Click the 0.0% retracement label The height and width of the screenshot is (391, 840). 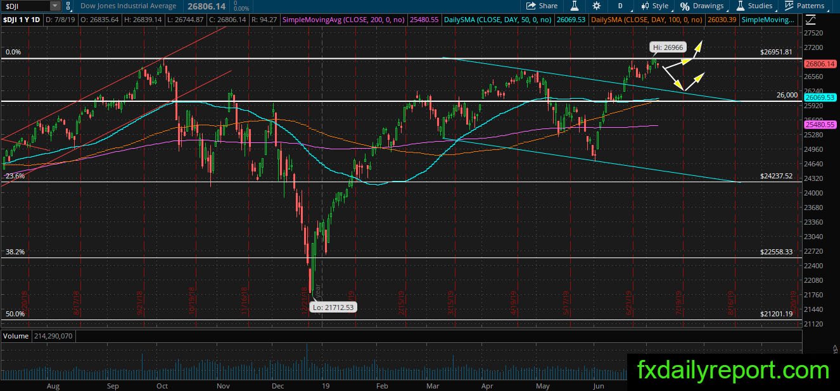coord(13,53)
